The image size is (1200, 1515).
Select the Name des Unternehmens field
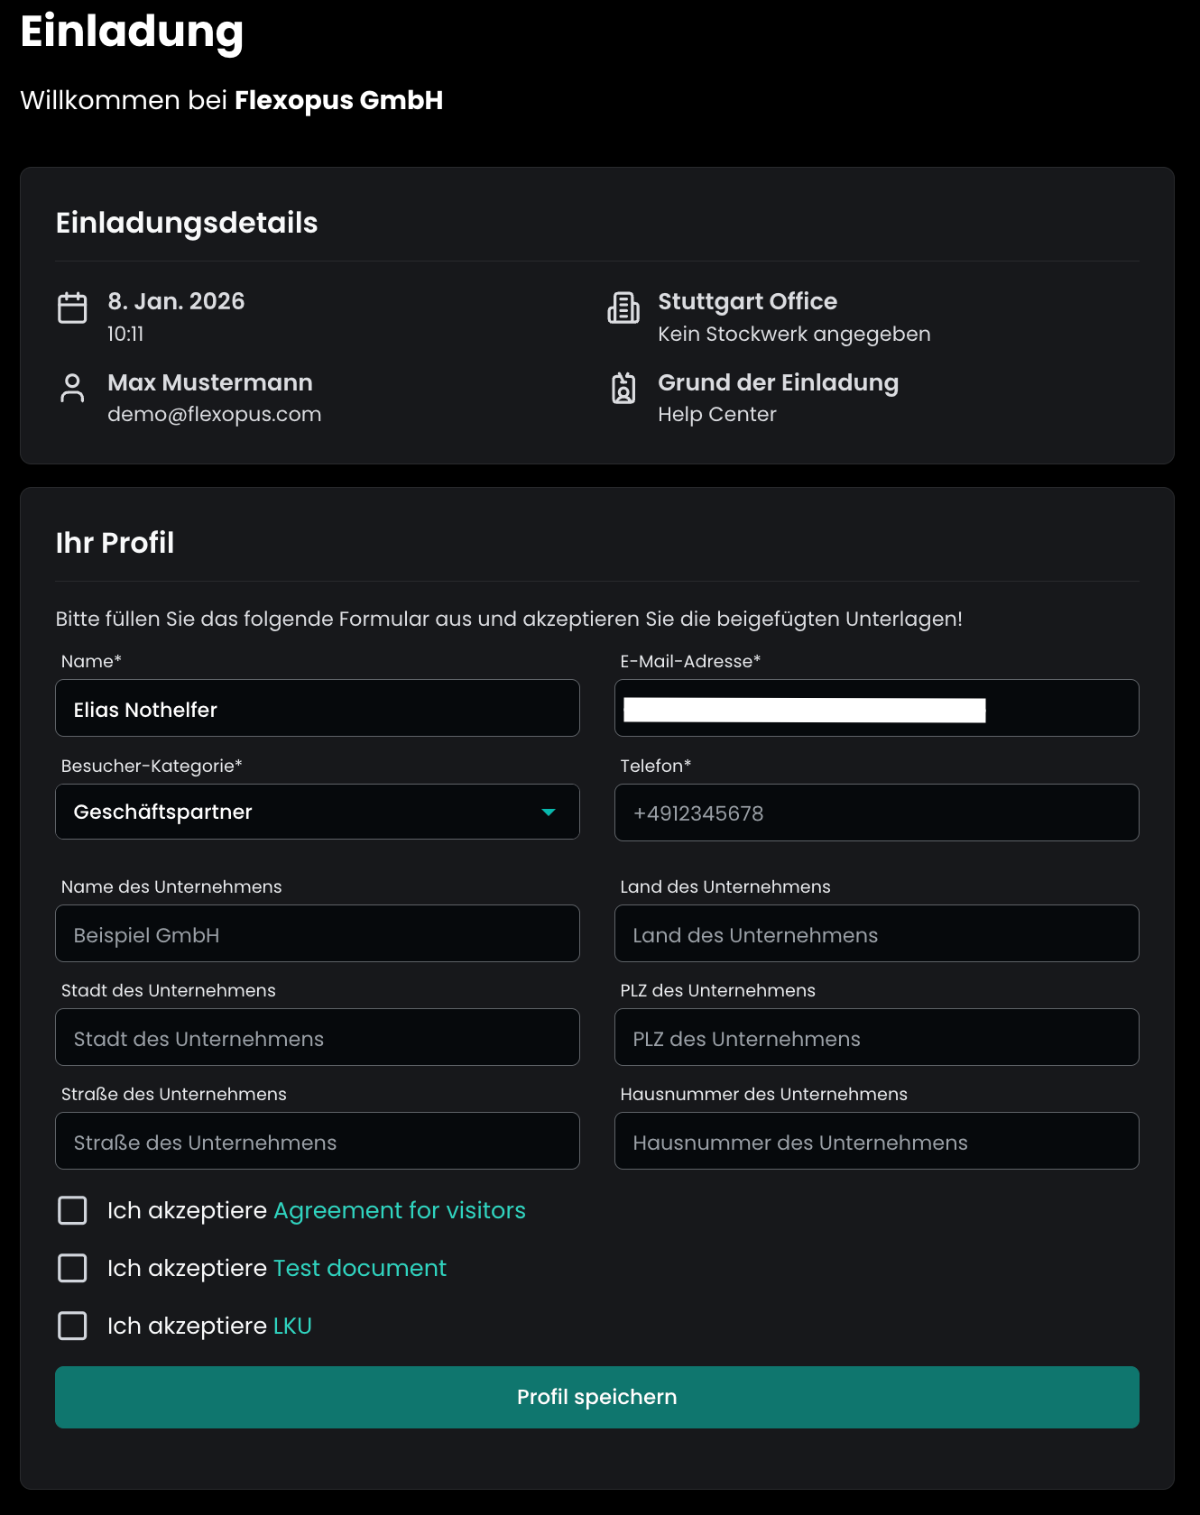[318, 934]
